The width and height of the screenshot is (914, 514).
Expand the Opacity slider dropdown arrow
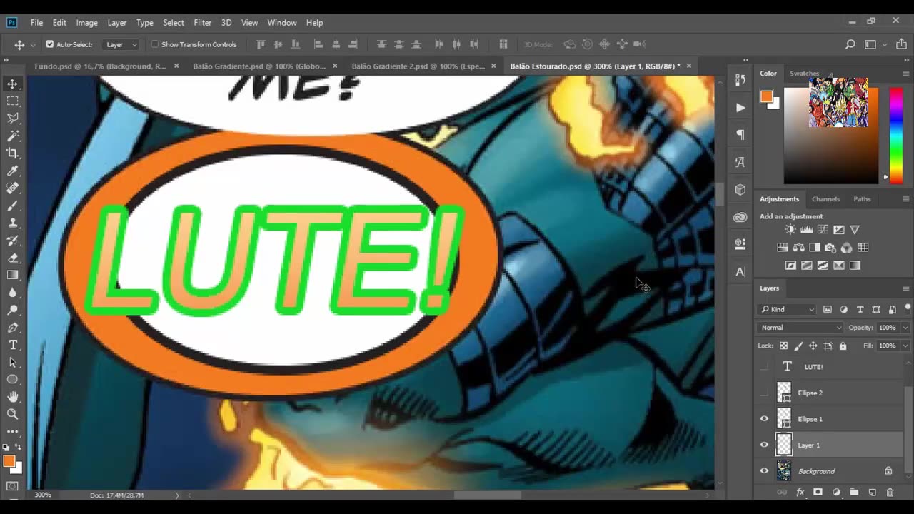905,328
